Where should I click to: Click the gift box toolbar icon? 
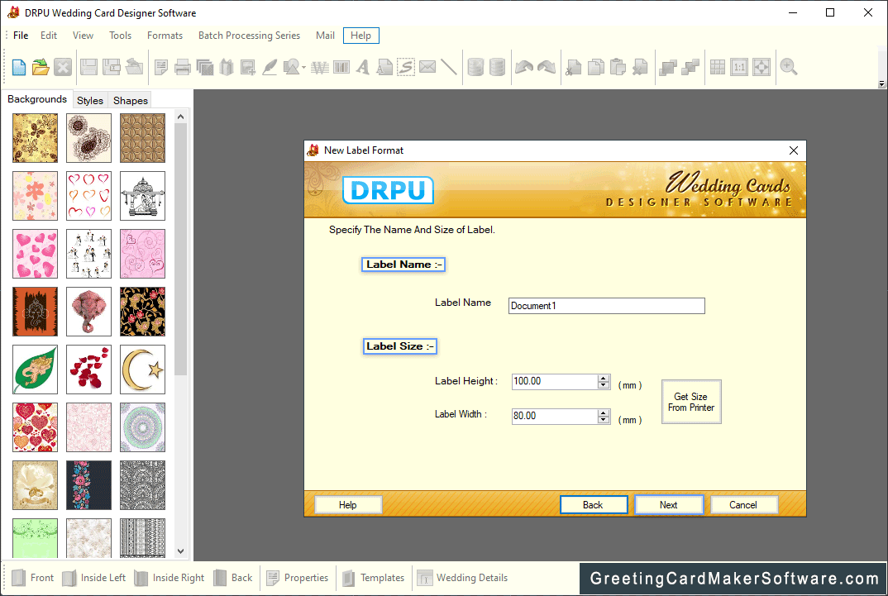[x=227, y=67]
